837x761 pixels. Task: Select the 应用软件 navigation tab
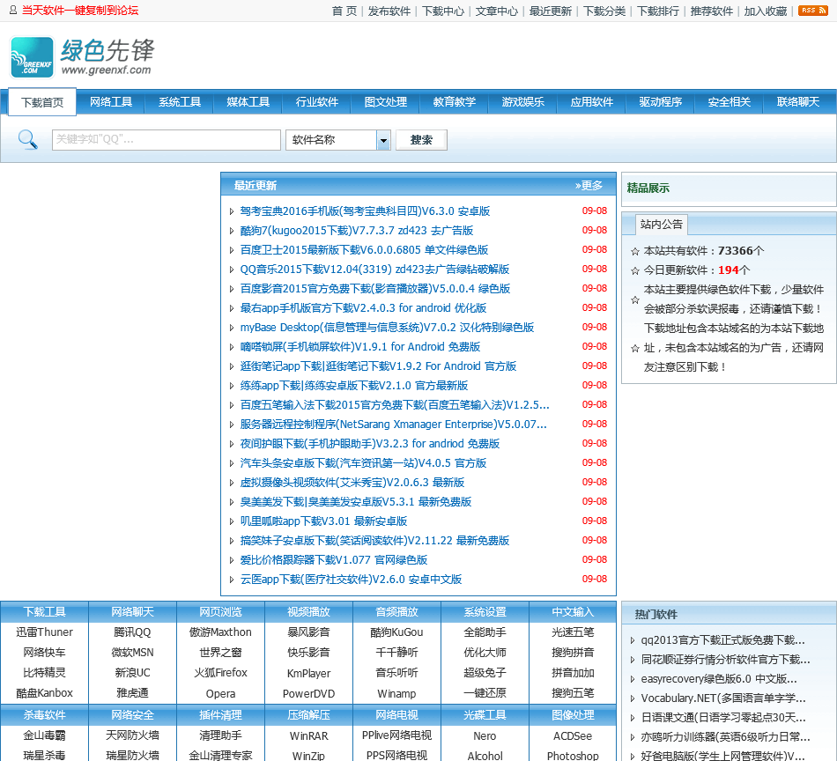point(591,102)
